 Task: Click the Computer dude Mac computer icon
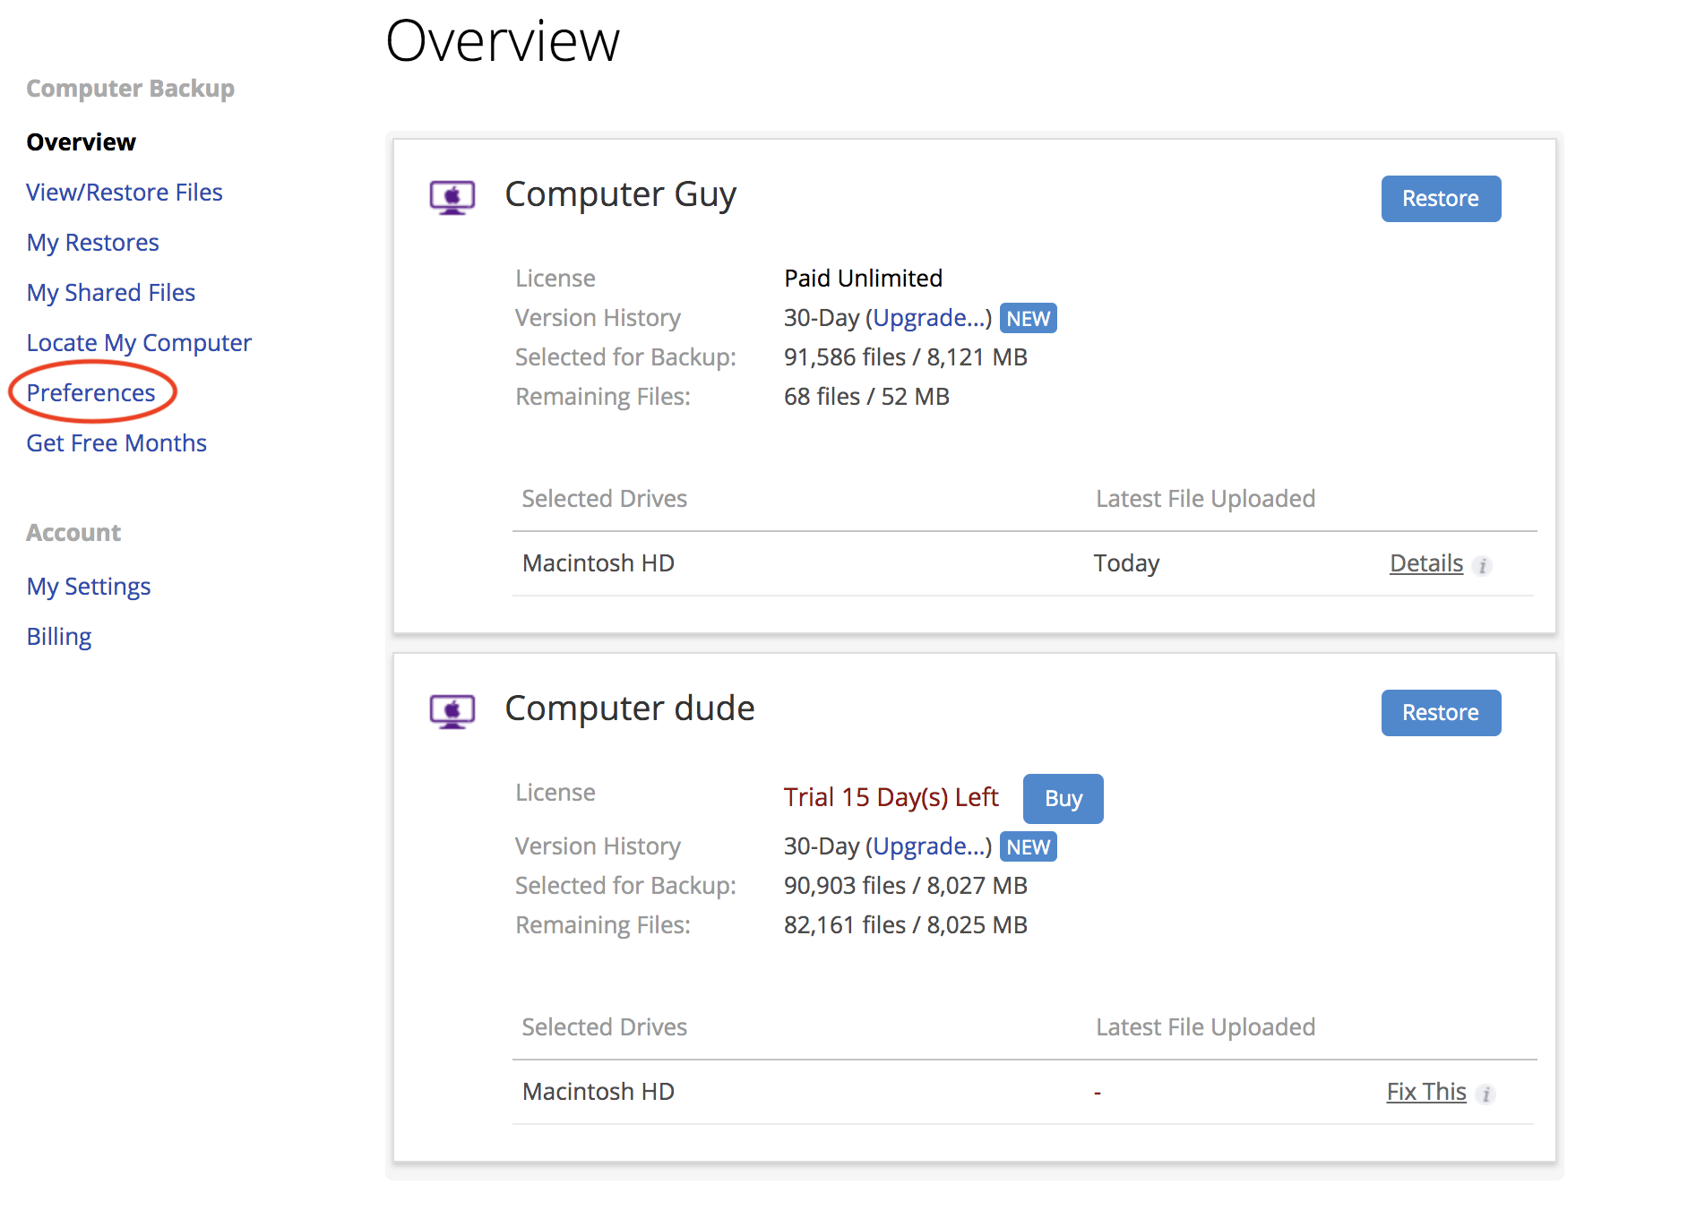[x=452, y=711]
